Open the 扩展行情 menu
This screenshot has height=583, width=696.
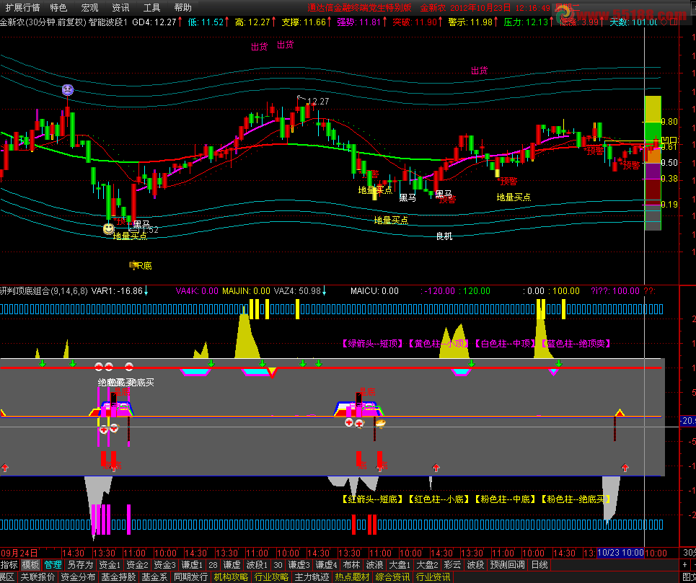coord(22,7)
